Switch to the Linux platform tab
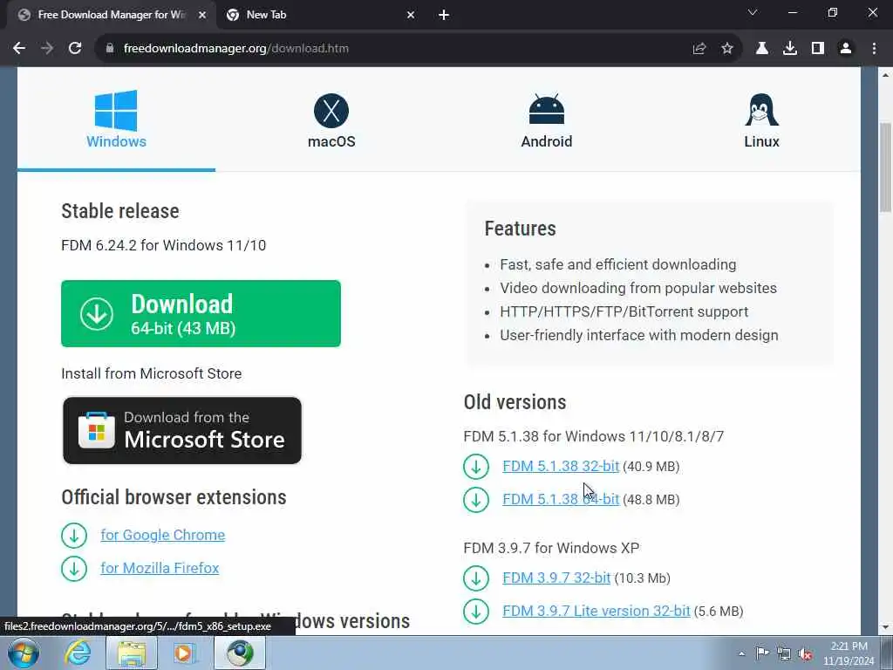Image resolution: width=893 pixels, height=670 pixels. [x=761, y=120]
